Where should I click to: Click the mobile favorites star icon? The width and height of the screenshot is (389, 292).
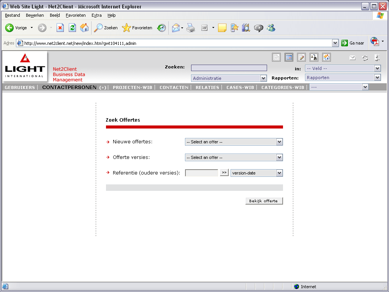[x=234, y=28]
